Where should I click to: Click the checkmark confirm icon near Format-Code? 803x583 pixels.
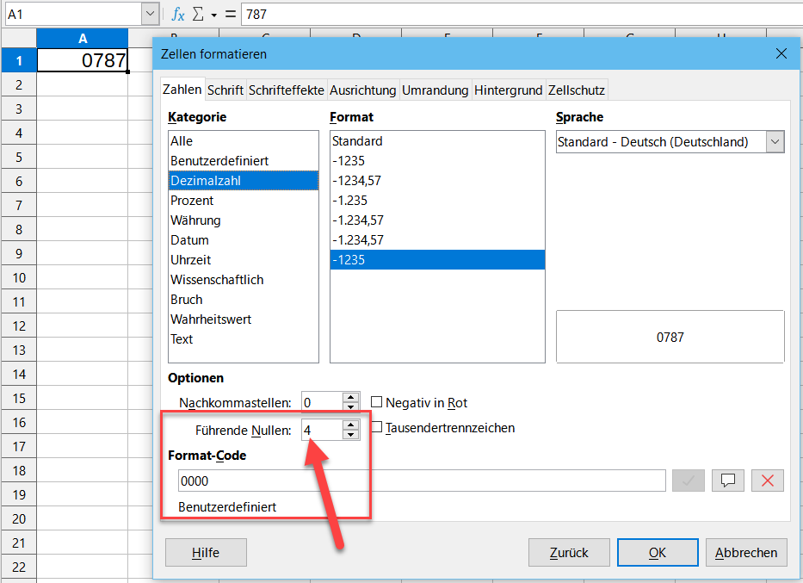pyautogui.click(x=688, y=481)
